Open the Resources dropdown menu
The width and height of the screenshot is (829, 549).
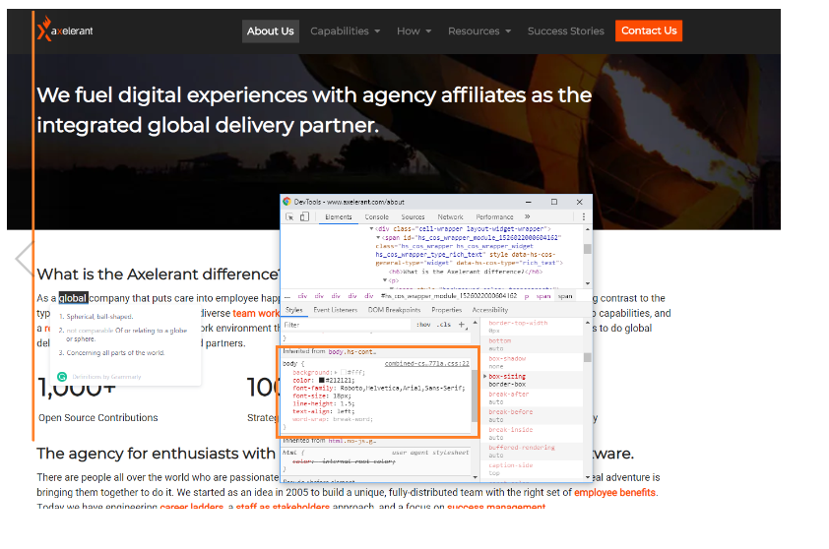coord(478,31)
